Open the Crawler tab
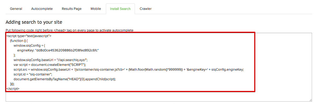Screen dimensions: 319x104 tap(145, 9)
